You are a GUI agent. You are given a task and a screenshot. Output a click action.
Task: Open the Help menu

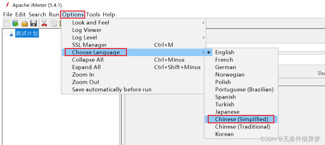click(x=109, y=15)
